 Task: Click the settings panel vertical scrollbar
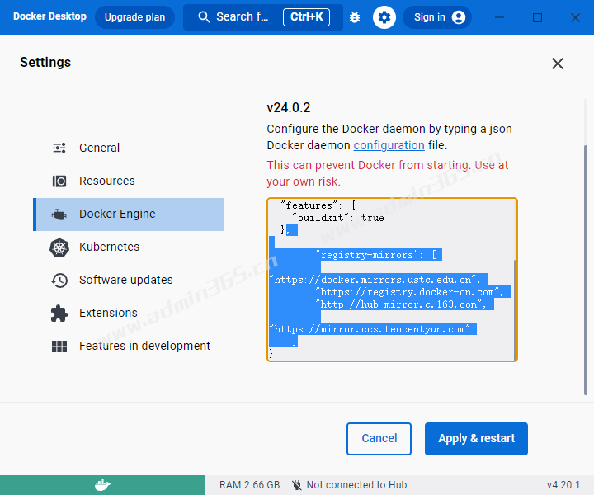click(x=586, y=270)
